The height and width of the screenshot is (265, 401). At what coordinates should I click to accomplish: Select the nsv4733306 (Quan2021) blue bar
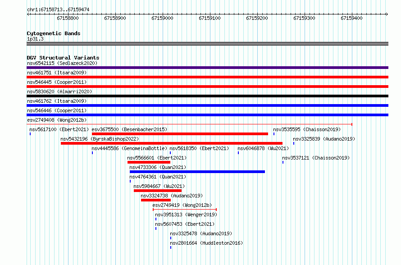(197, 172)
